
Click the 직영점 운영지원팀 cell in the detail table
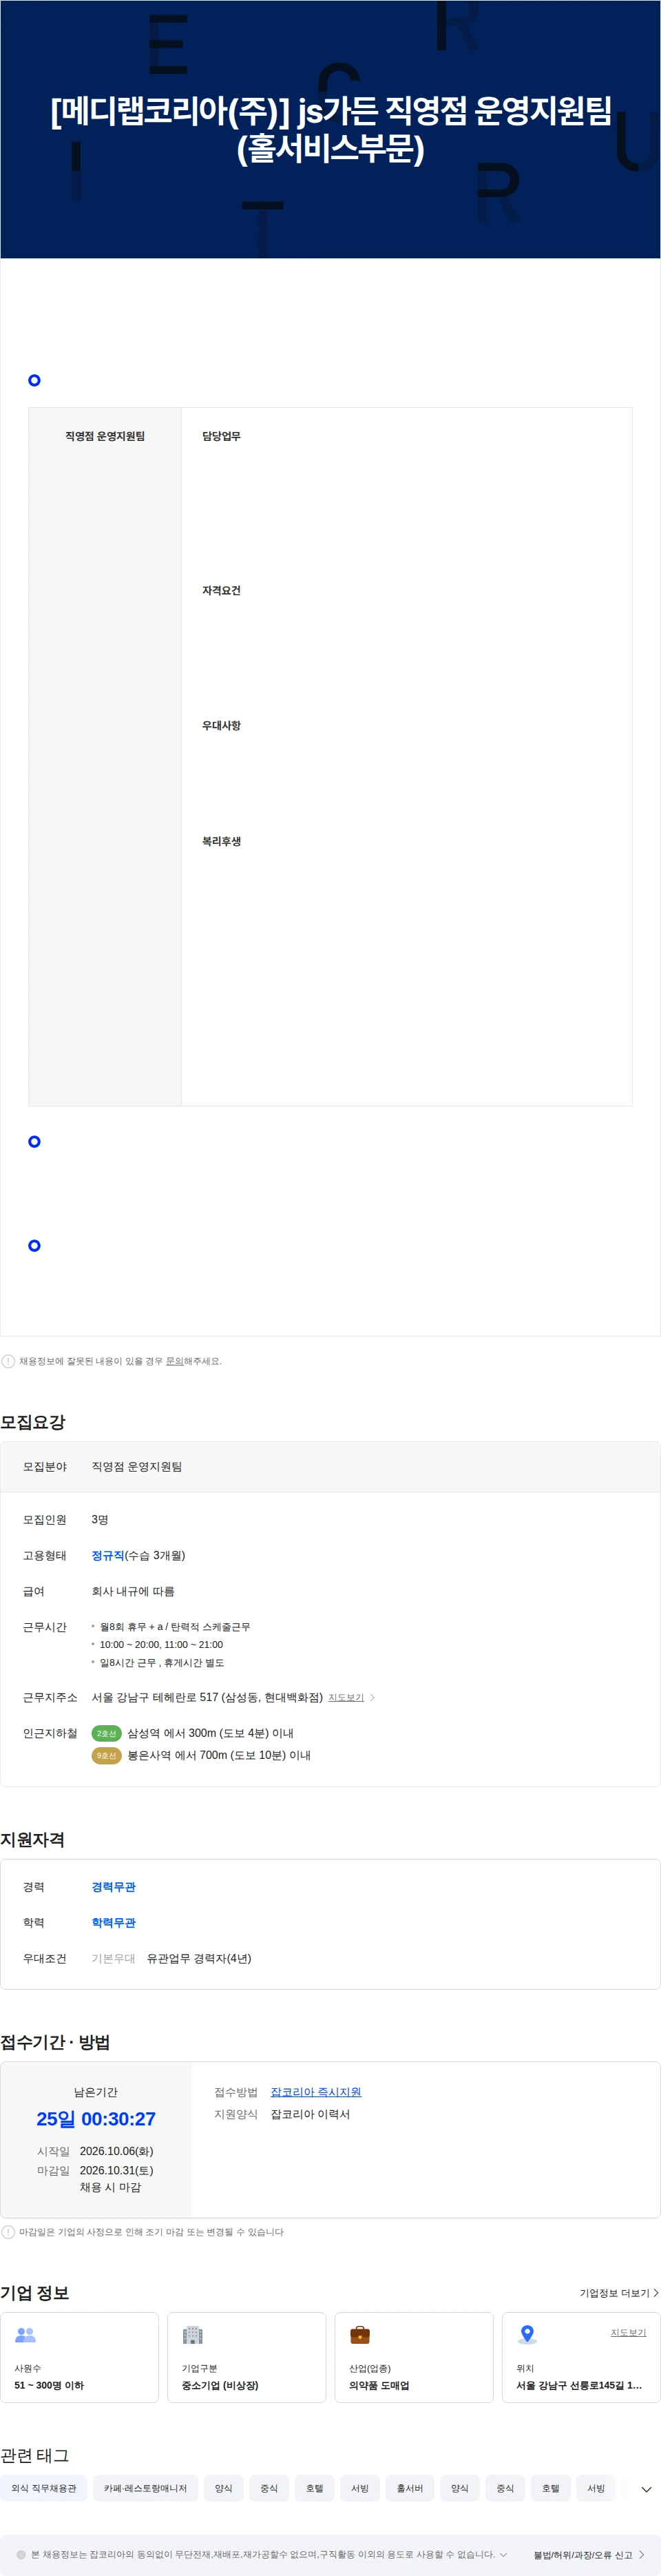(105, 436)
